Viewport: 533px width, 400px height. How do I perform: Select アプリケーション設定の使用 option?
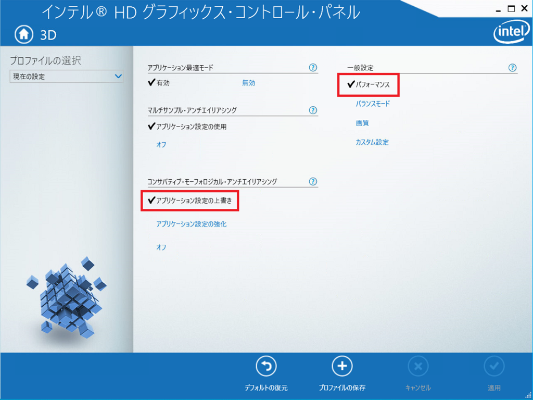[x=187, y=127]
